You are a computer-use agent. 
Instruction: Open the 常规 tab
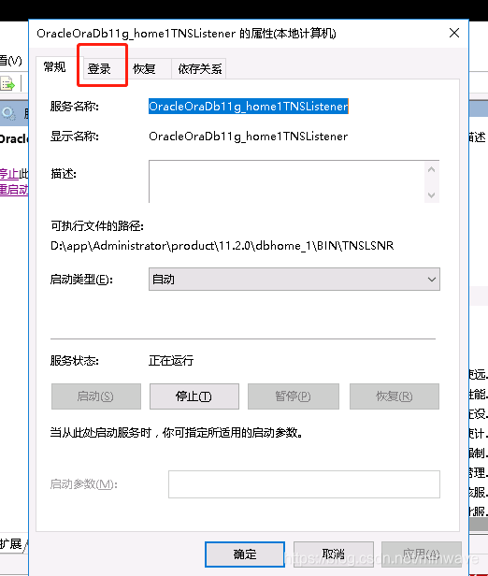point(55,67)
